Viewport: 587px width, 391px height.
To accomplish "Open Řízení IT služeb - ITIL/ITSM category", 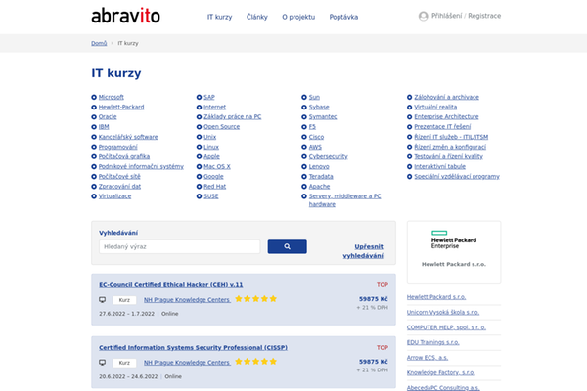I will 451,137.
